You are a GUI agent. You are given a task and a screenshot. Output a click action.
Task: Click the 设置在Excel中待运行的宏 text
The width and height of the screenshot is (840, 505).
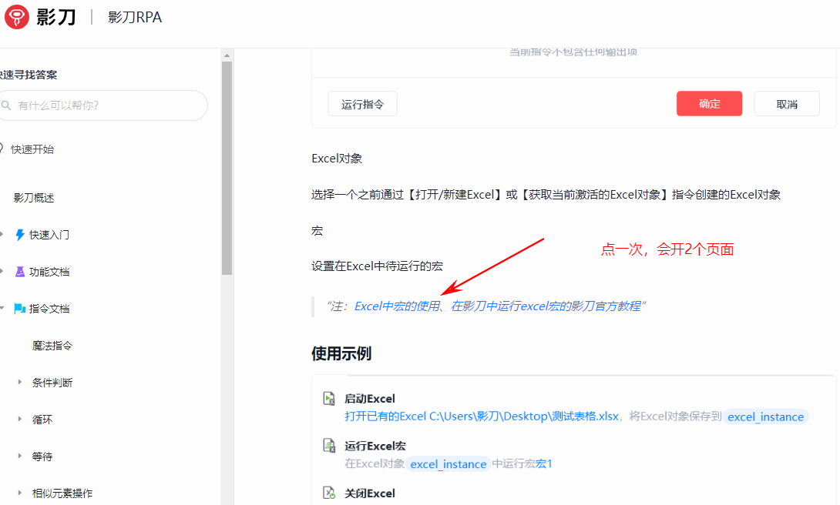point(377,266)
